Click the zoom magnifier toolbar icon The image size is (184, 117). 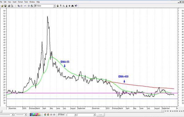click(32, 6)
